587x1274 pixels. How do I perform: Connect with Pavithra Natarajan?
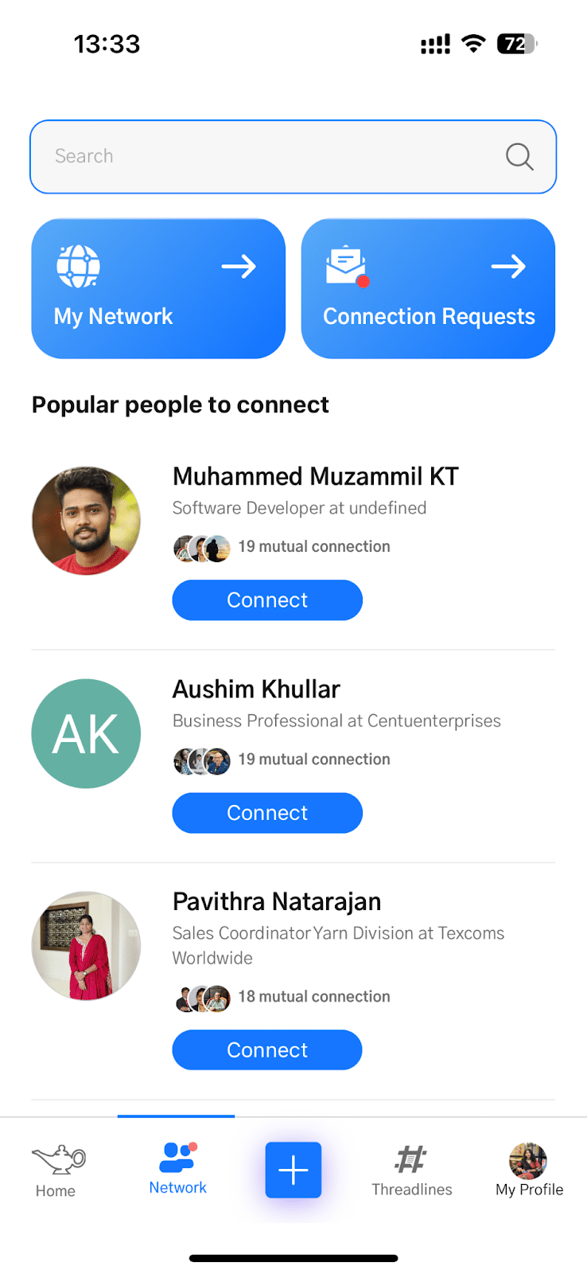pos(267,1049)
